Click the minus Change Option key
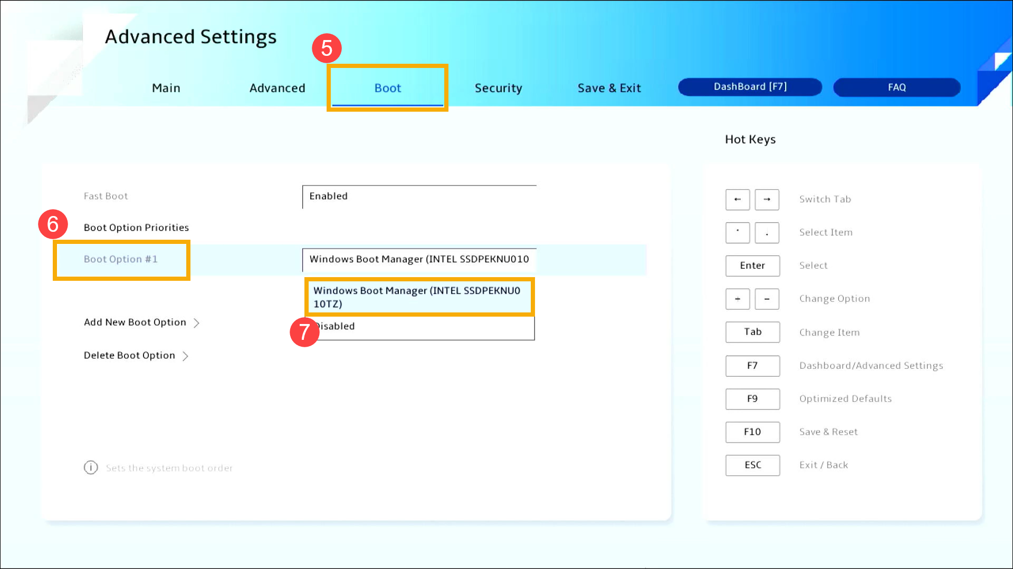The image size is (1013, 569). [x=767, y=299]
